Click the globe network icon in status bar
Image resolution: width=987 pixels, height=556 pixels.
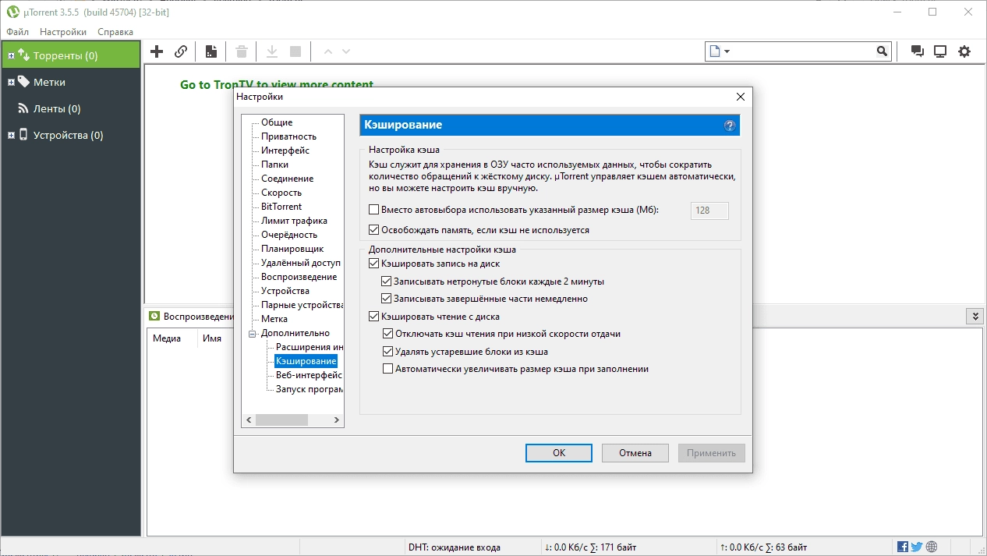932,547
